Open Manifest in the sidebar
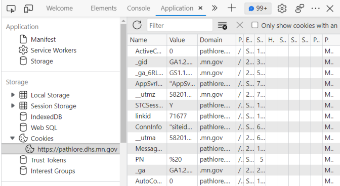This screenshot has height=186, width=340. pos(43,39)
